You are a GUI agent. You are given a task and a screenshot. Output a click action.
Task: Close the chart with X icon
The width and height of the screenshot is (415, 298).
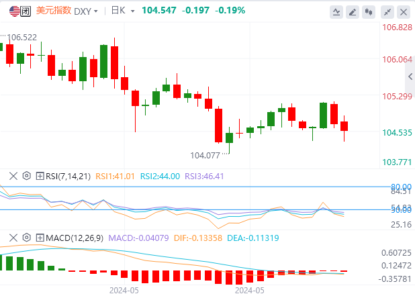pos(404,12)
